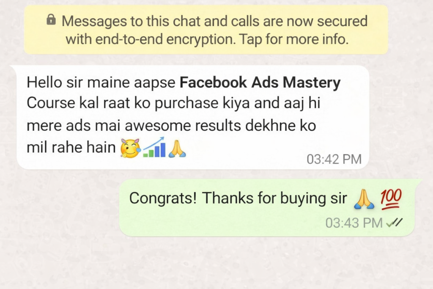Tap the end-to-end encryption info banner
433x289 pixels.
[x=206, y=30]
